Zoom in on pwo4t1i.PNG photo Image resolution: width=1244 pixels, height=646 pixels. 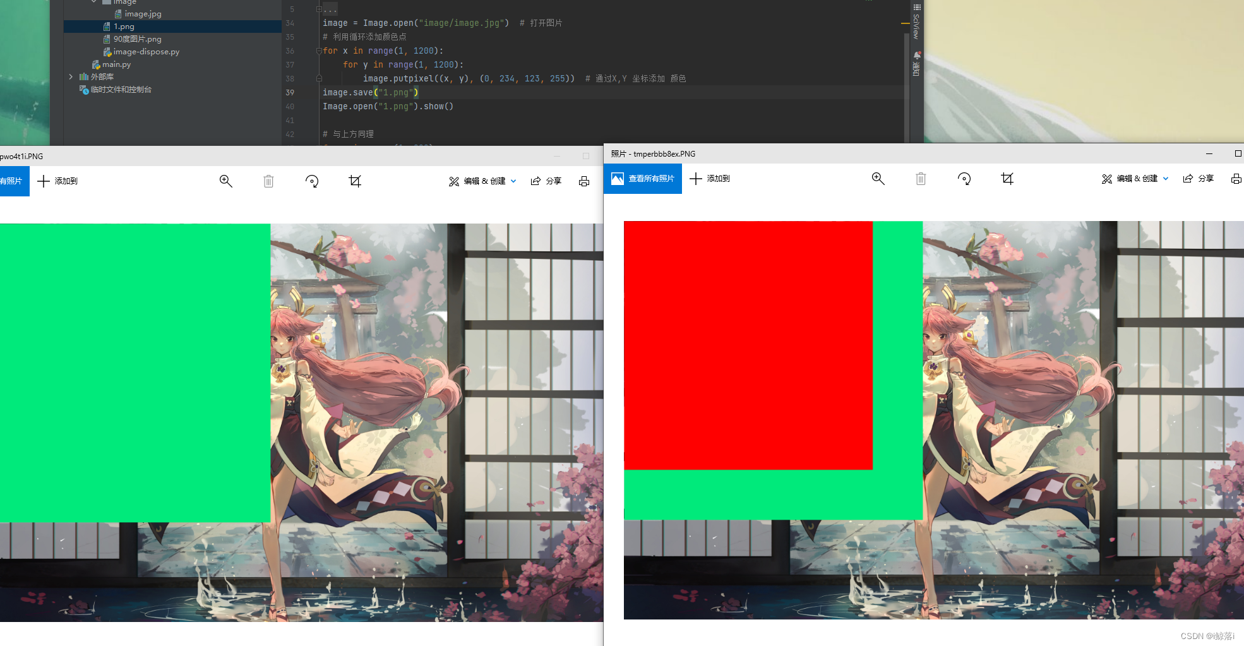225,181
